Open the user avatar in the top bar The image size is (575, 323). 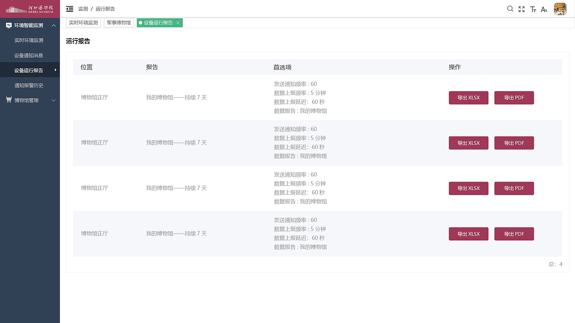[560, 9]
